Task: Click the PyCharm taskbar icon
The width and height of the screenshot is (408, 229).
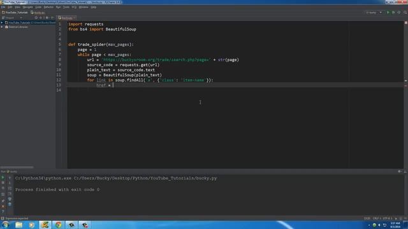Action: [45, 225]
